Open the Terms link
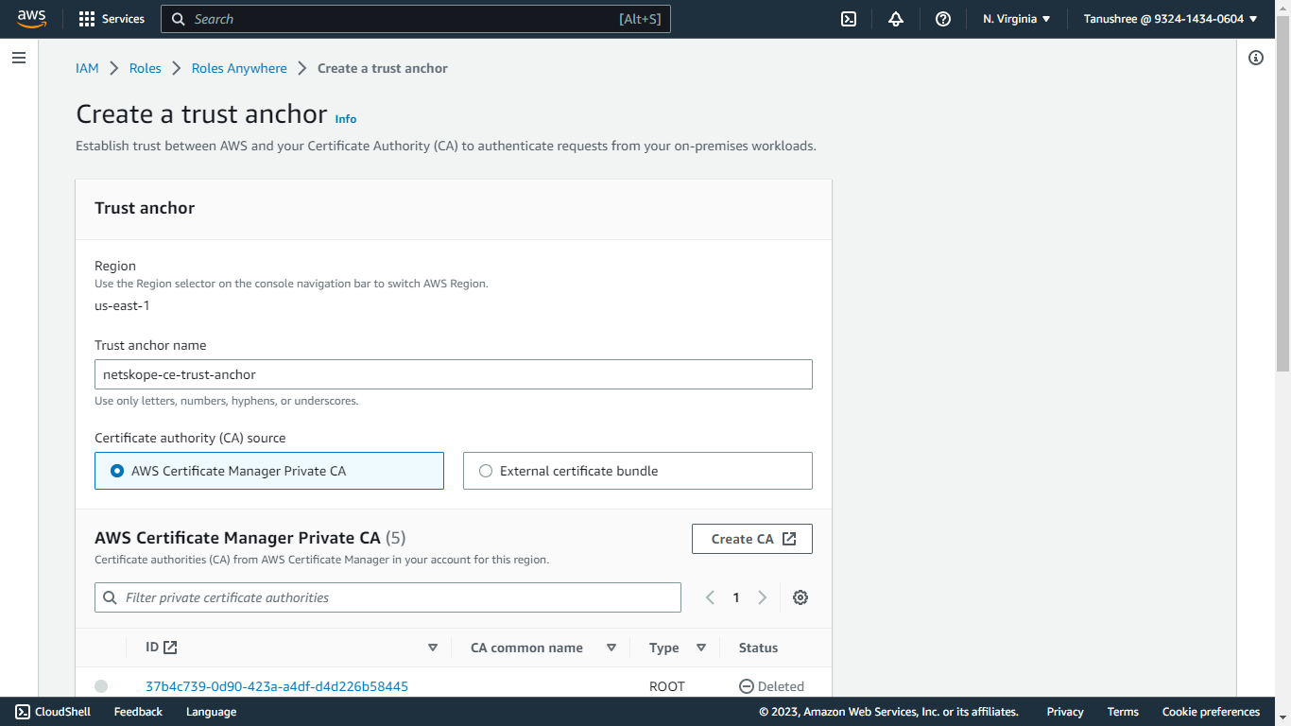Viewport: 1291px width, 726px height. coord(1123,712)
